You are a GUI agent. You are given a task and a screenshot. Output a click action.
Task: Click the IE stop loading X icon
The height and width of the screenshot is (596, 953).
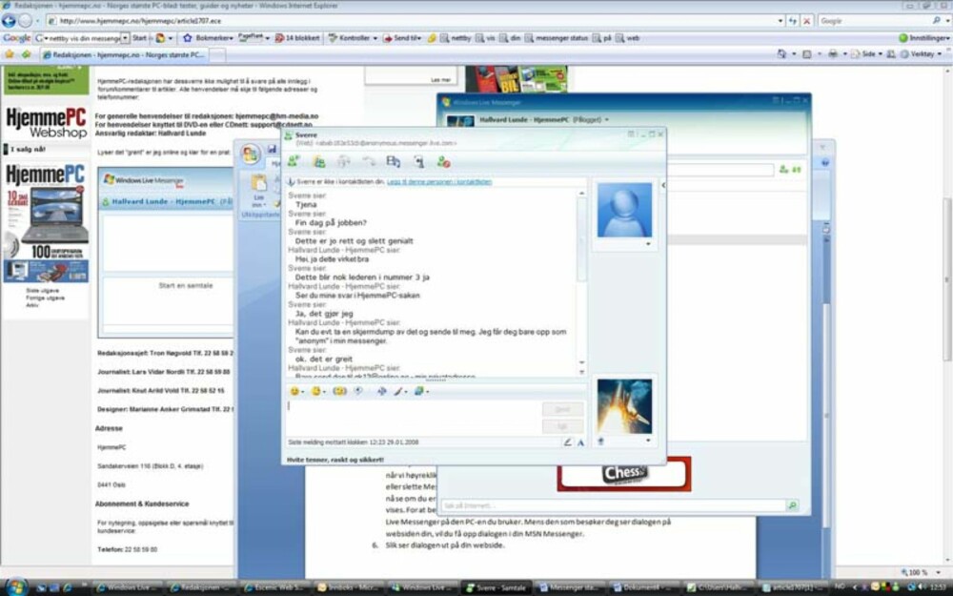pyautogui.click(x=806, y=21)
